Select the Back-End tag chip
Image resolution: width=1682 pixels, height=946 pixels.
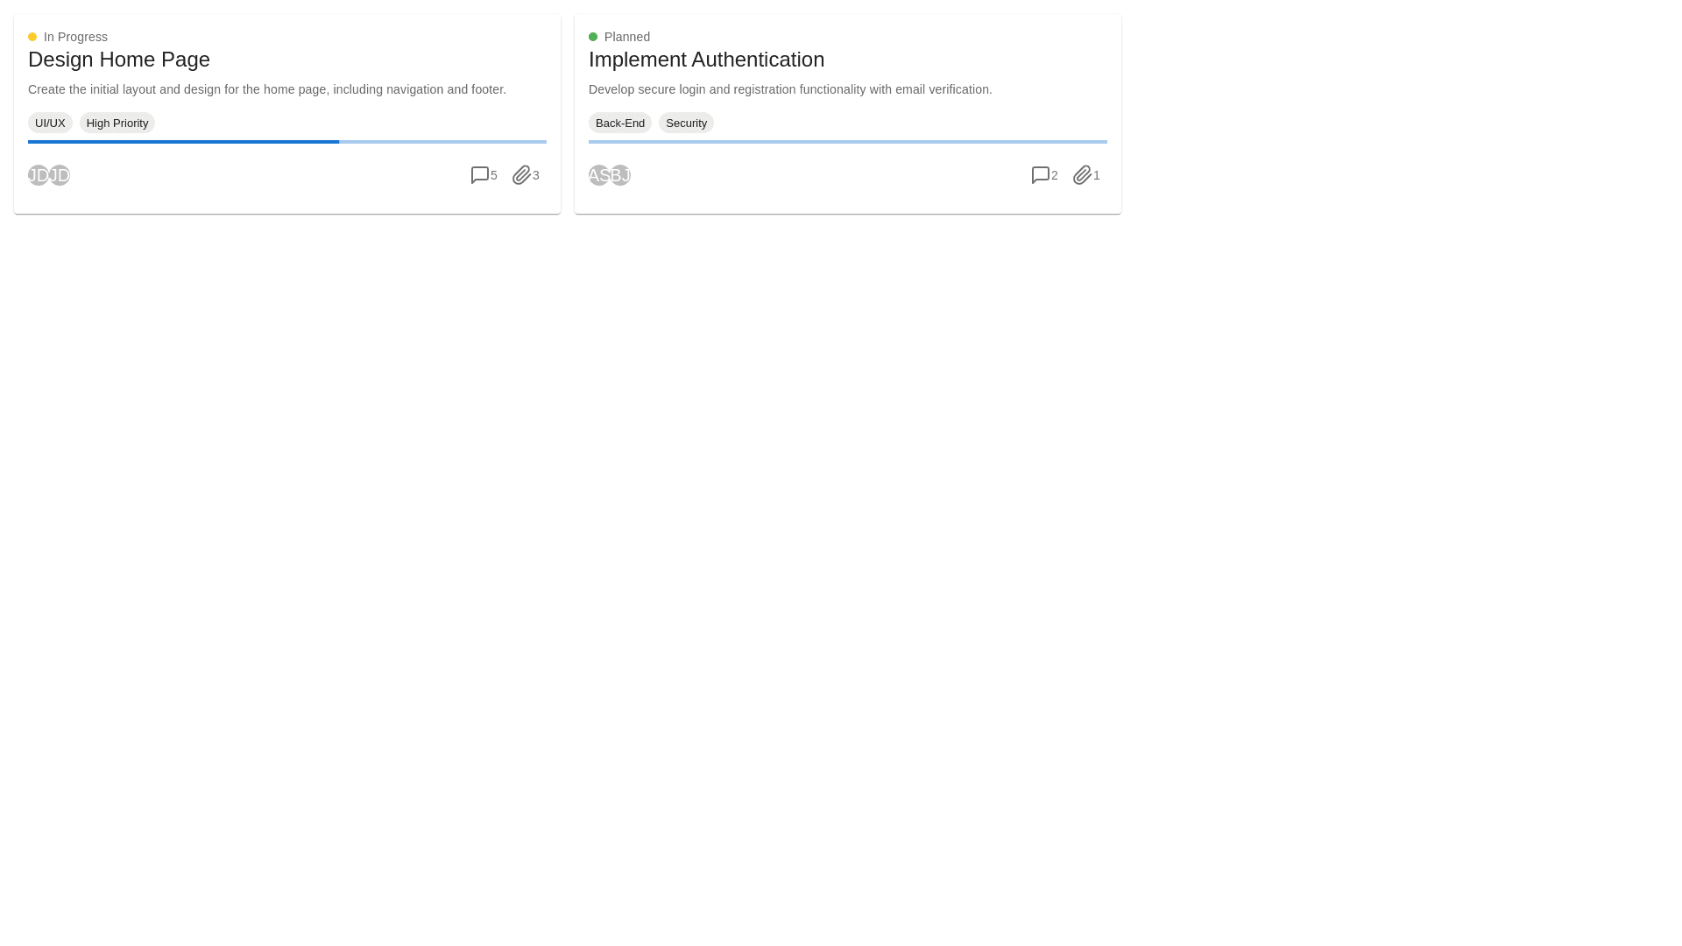pos(620,123)
